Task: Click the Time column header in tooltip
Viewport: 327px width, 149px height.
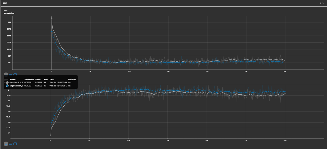Action: point(52,80)
